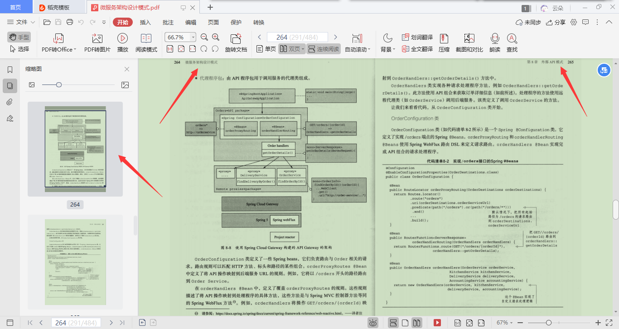Go to previous page in toolbar
Screen dimensions: 619x329
pos(260,37)
